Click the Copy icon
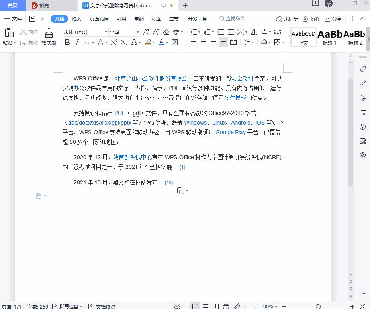The width and height of the screenshot is (370, 309). point(23,42)
